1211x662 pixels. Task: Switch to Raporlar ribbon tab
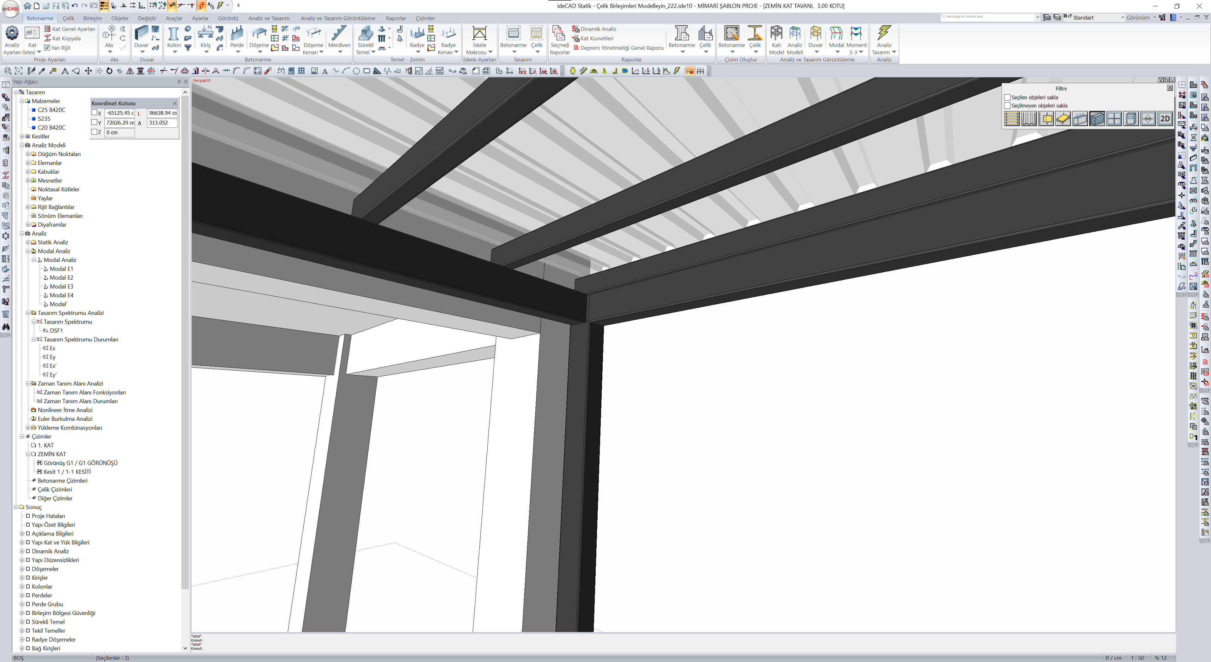pyautogui.click(x=395, y=18)
